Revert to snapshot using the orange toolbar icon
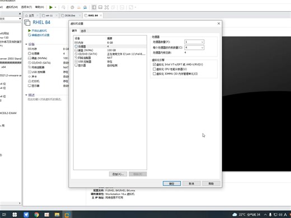Image resolution: width=291 pixels, height=218 pixels. click(x=79, y=7)
